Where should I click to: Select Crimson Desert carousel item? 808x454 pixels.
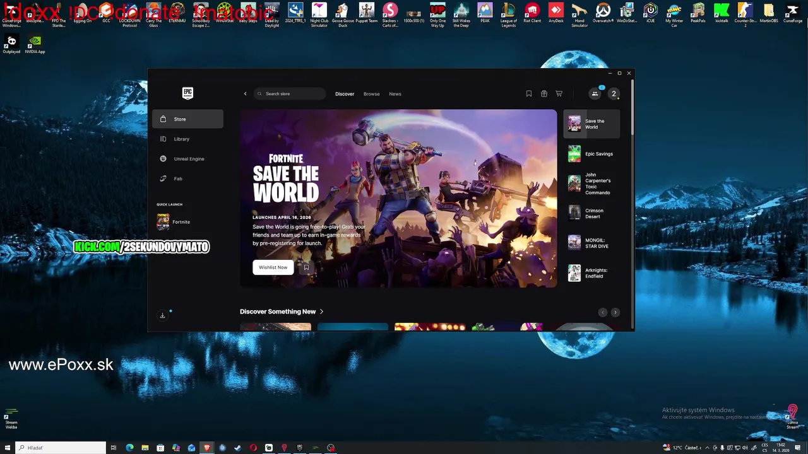(591, 213)
